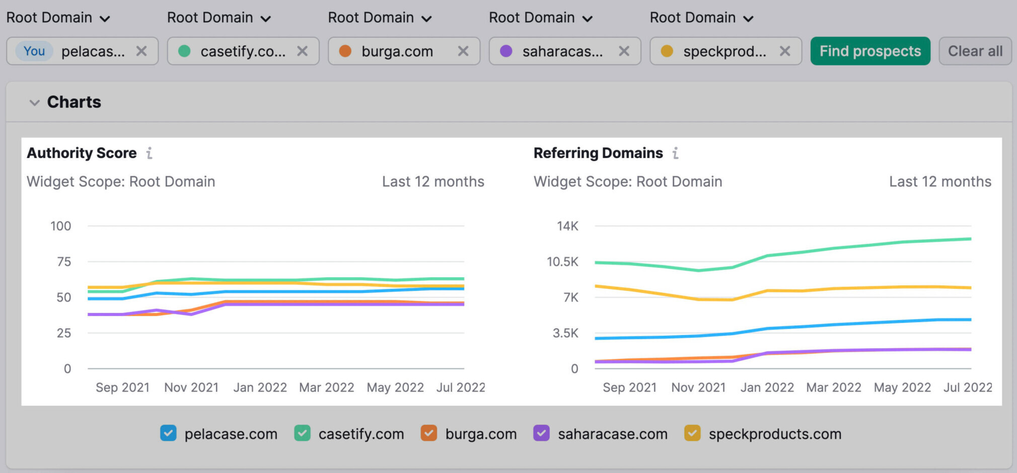This screenshot has width=1017, height=473.
Task: Click Last 12 months in Authority Score
Action: 433,181
